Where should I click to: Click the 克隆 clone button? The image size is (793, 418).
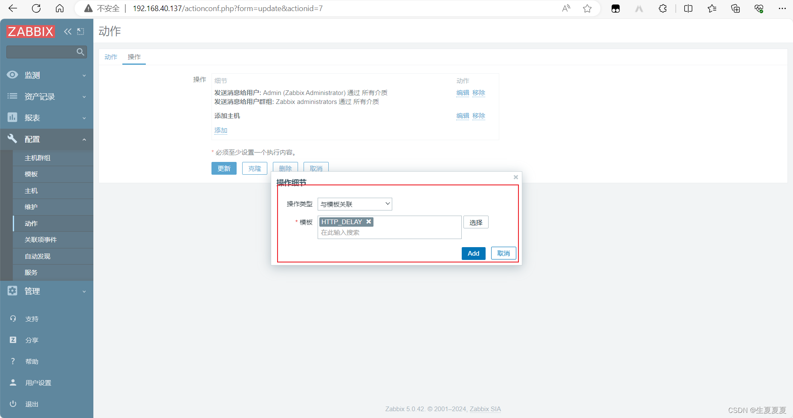tap(255, 168)
